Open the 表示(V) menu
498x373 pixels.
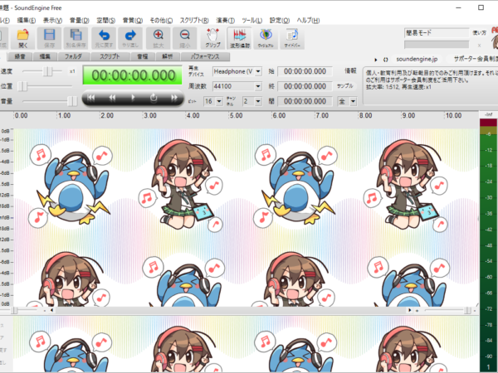click(x=52, y=21)
